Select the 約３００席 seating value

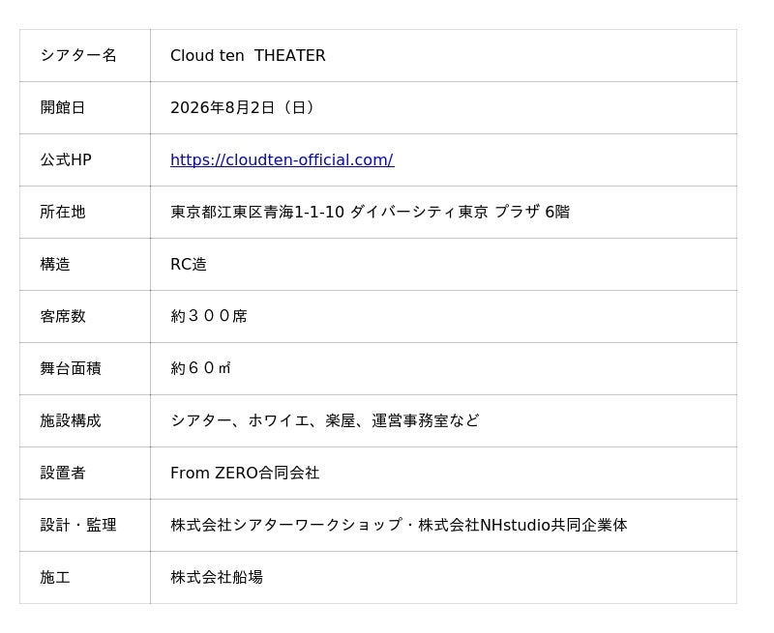(x=209, y=316)
